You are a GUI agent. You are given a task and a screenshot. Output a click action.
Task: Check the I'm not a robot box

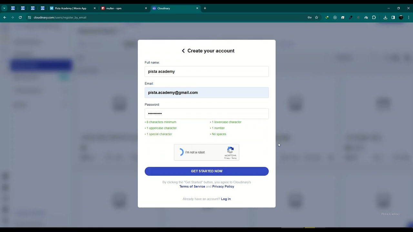[181, 152]
